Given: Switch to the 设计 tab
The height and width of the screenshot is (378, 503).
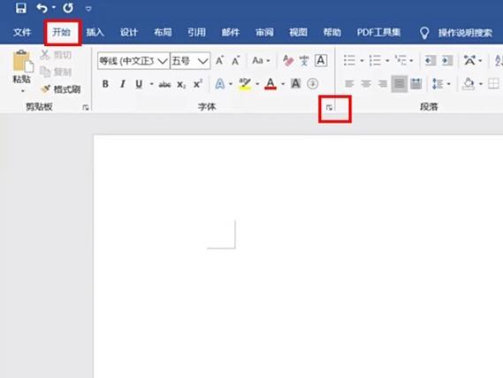Looking at the screenshot, I should tap(129, 33).
